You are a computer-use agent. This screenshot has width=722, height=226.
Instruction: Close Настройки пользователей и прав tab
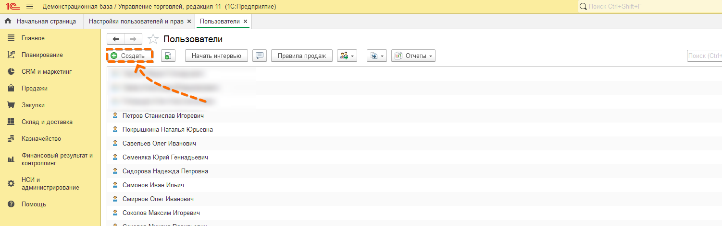coord(189,22)
